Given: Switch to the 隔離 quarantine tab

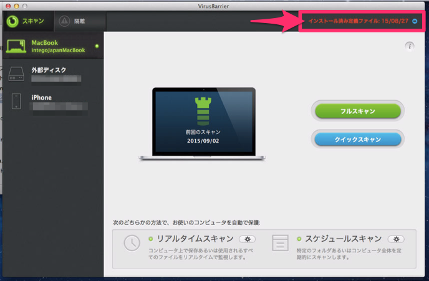Looking at the screenshot, I should click(x=80, y=21).
